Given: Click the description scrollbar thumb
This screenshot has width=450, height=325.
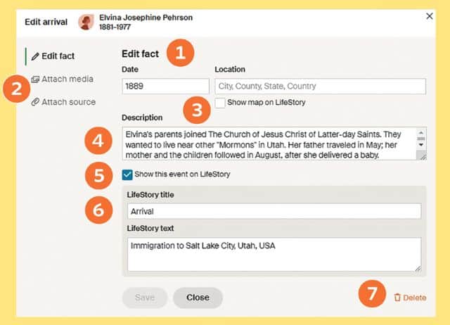Looking at the screenshot, I should [421, 139].
